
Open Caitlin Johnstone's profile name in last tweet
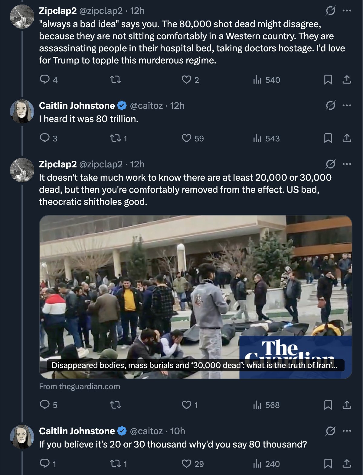77,431
